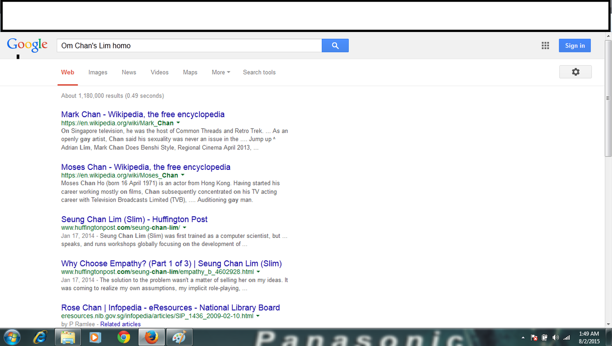The height and width of the screenshot is (346, 612).
Task: Show hidden system tray icons
Action: click(523, 338)
